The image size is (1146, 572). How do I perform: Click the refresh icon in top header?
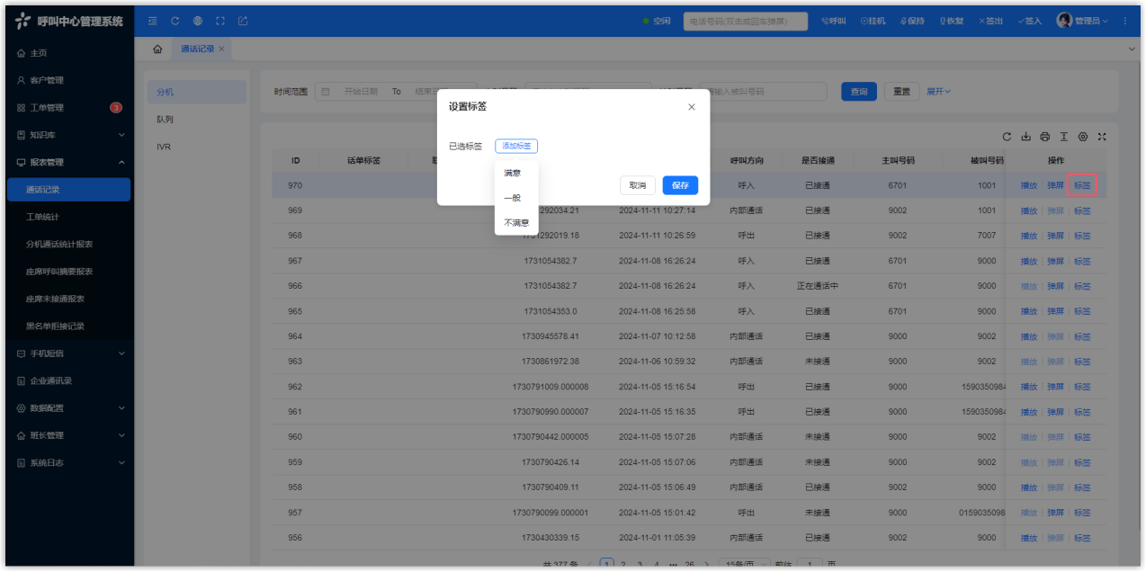(175, 21)
